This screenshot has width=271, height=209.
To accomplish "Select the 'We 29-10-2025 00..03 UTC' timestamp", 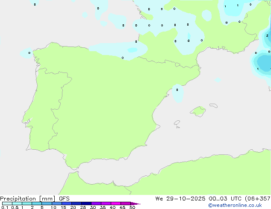I will (198, 199).
